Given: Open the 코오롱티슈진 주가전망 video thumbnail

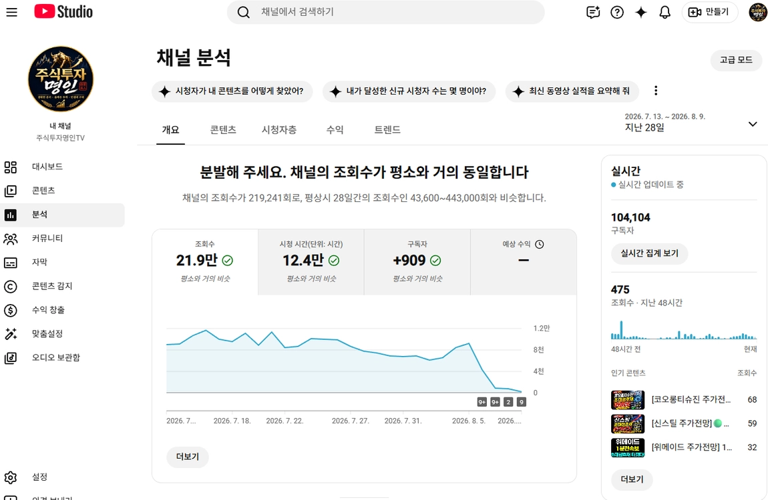Looking at the screenshot, I should (x=628, y=400).
